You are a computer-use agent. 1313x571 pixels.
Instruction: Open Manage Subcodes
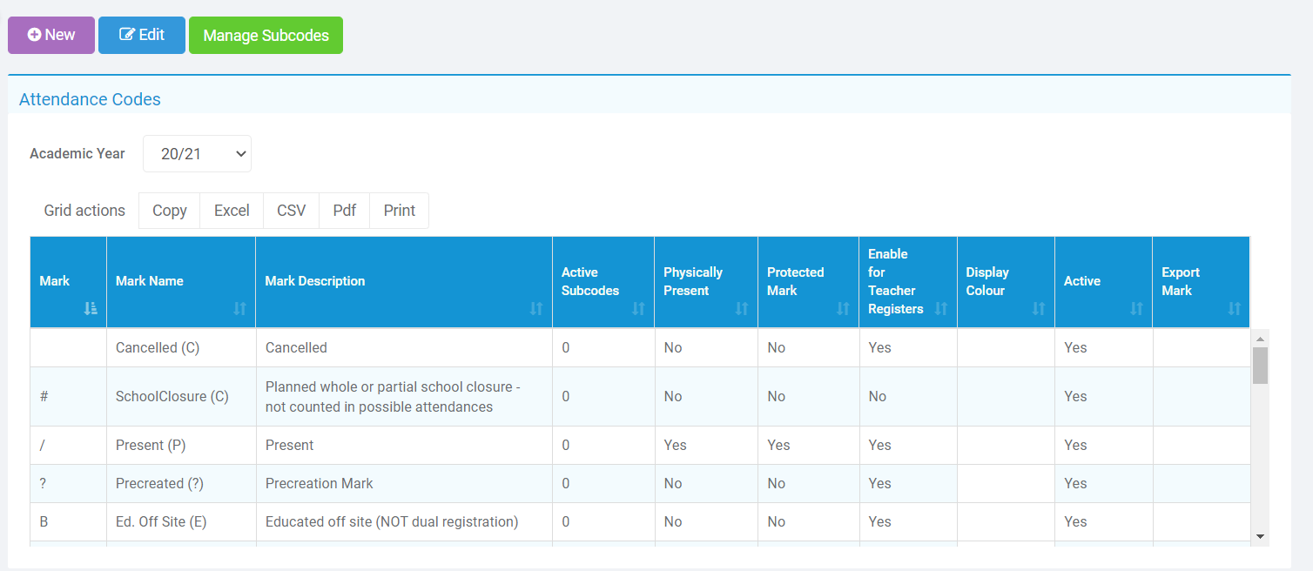[266, 36]
